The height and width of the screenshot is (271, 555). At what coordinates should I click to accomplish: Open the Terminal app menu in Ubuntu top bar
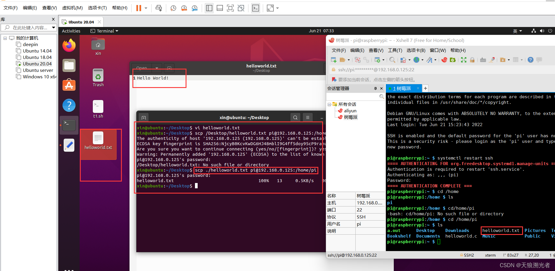coord(104,31)
